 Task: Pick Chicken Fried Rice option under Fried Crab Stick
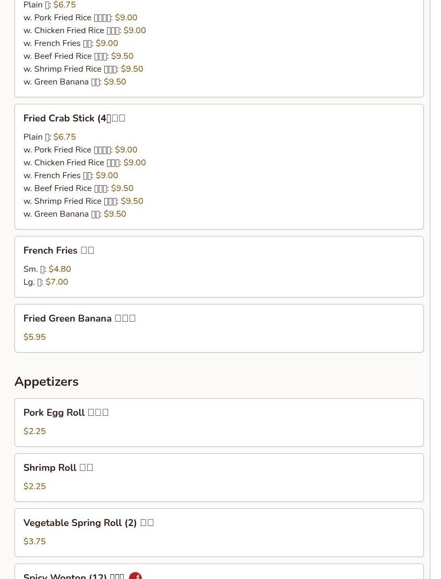click(85, 163)
